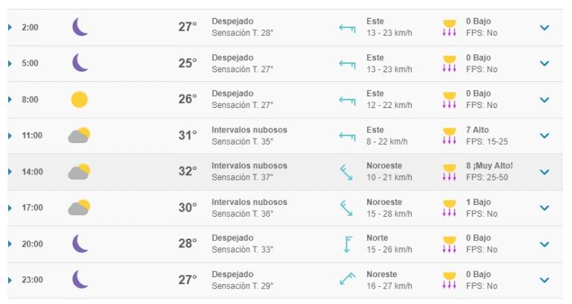This screenshot has height=304, width=572.
Task: Expand the 14:00 forecast details chevron
Action: [x=544, y=172]
